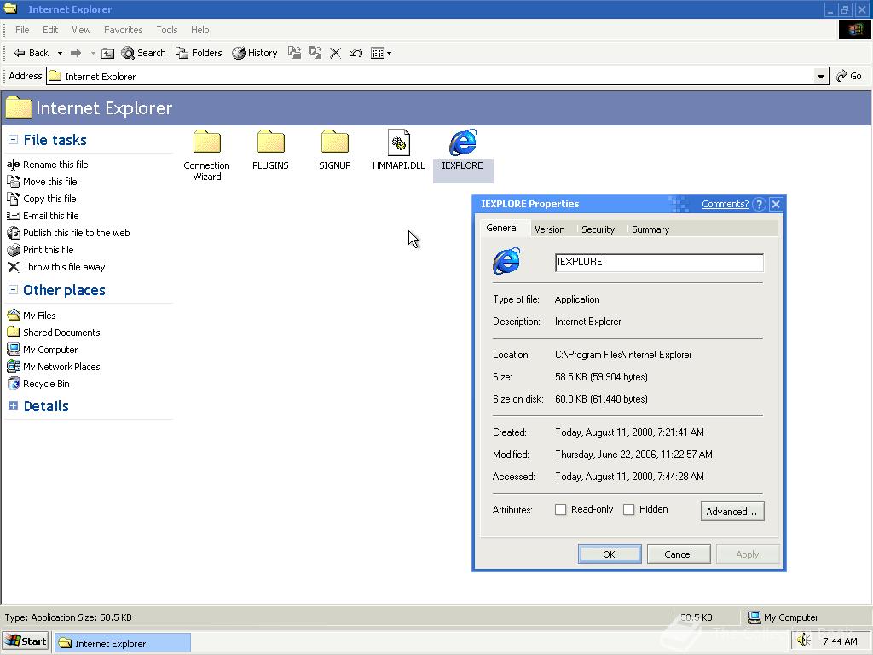Expand the Details section
The width and height of the screenshot is (873, 655).
[14, 405]
